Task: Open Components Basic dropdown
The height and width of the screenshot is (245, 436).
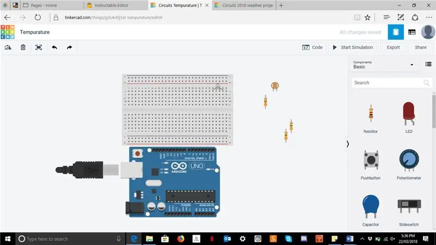Action: click(x=383, y=65)
